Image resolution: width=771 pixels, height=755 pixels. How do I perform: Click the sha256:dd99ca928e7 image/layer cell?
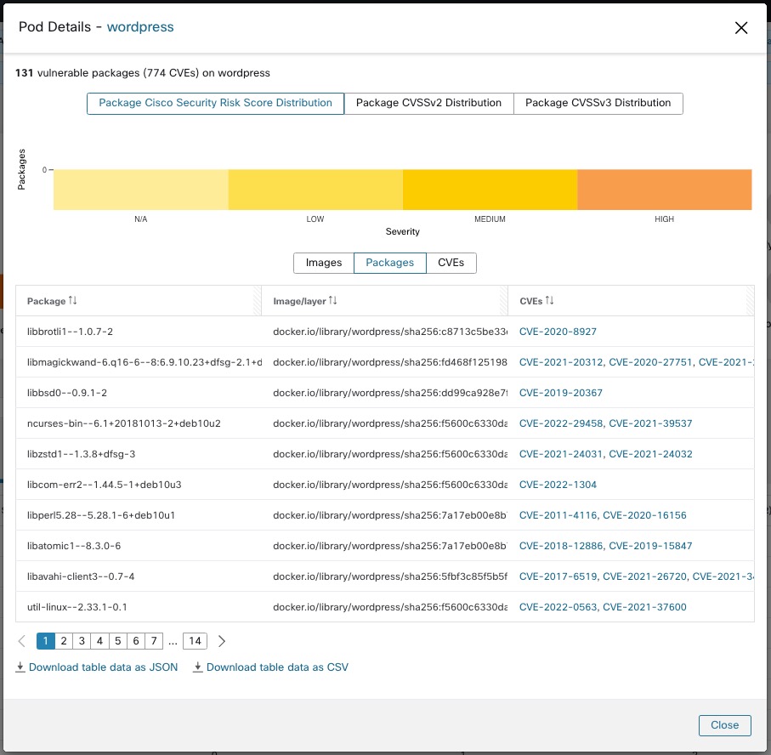(385, 393)
